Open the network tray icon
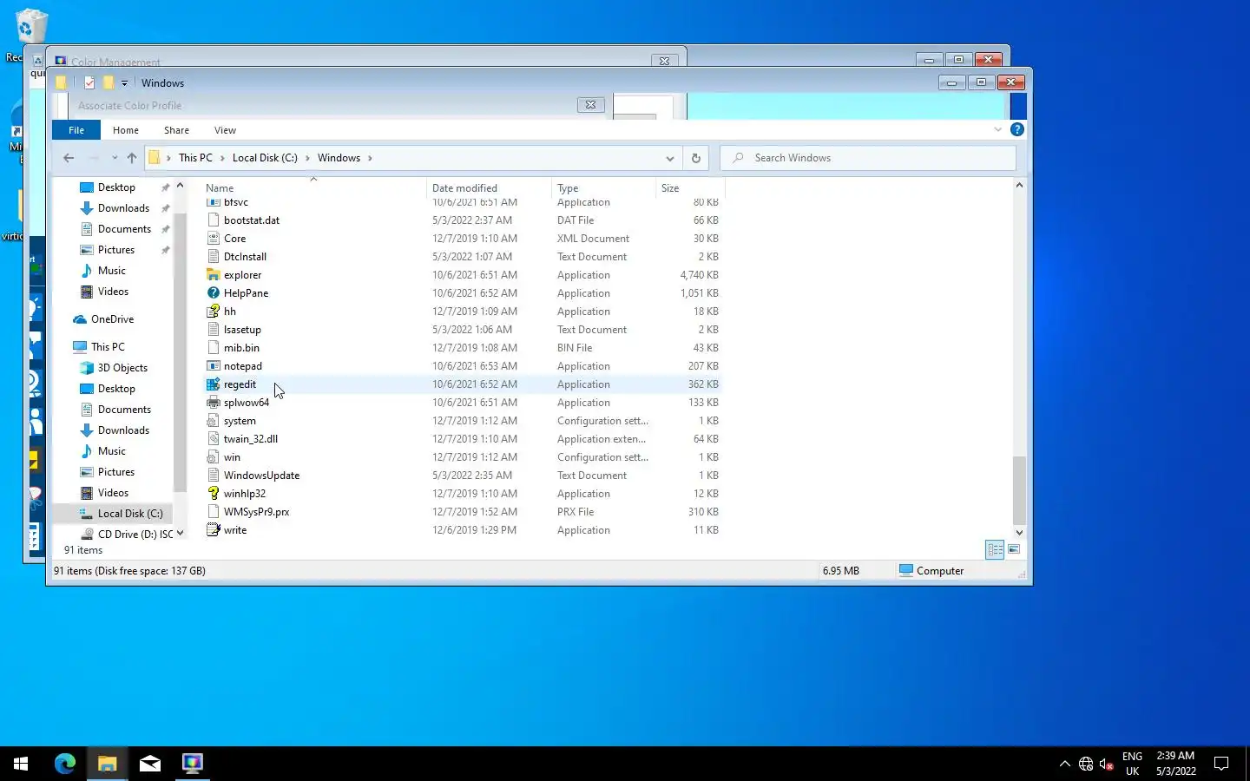The width and height of the screenshot is (1250, 781). point(1086,764)
